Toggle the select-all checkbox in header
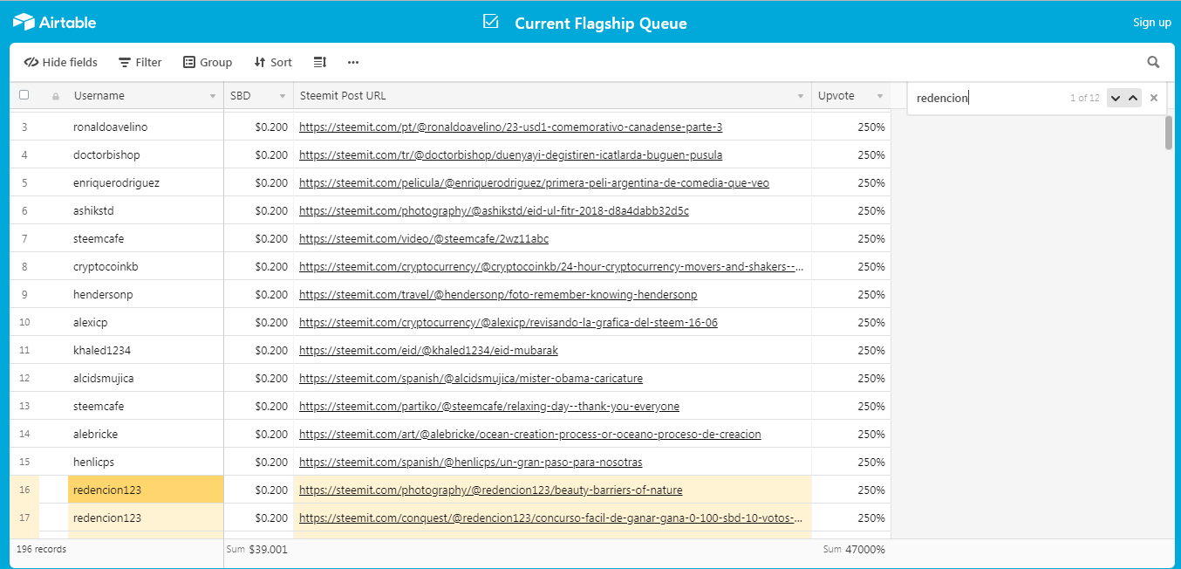The width and height of the screenshot is (1181, 569). (24, 95)
